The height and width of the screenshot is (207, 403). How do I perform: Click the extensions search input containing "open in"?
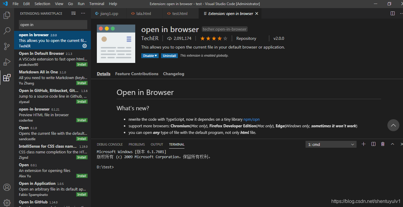(x=53, y=25)
